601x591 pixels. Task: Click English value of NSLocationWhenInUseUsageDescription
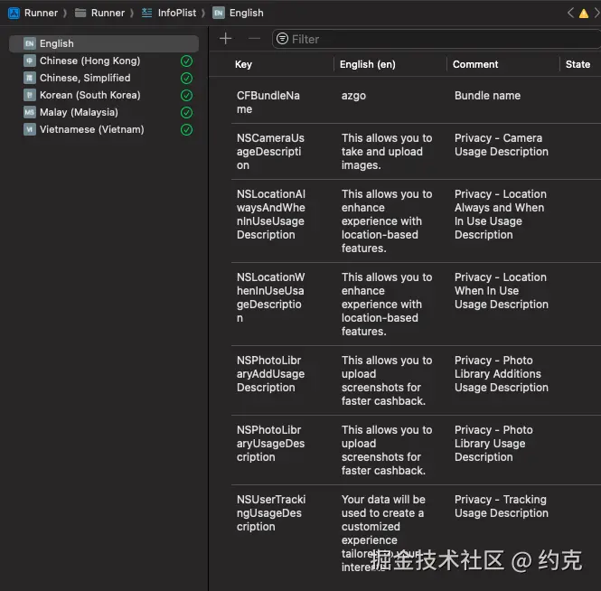387,305
